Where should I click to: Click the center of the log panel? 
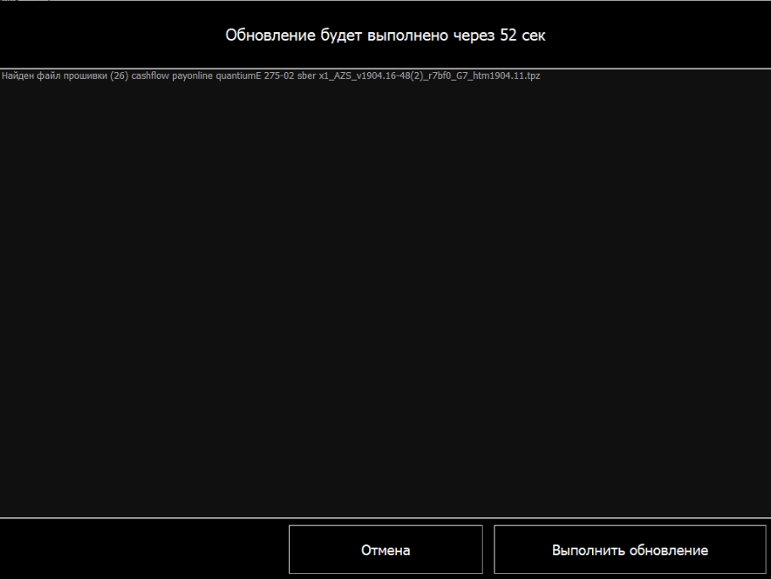coord(385,292)
